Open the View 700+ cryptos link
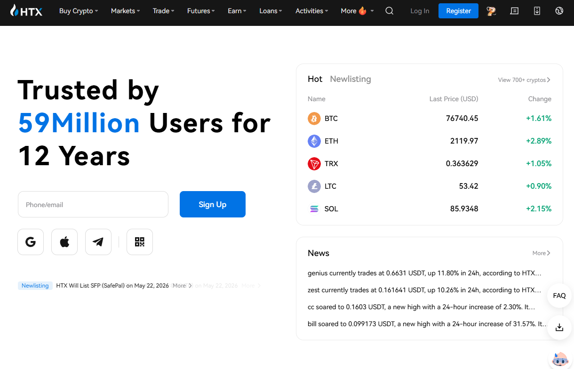The image size is (574, 369). point(524,80)
